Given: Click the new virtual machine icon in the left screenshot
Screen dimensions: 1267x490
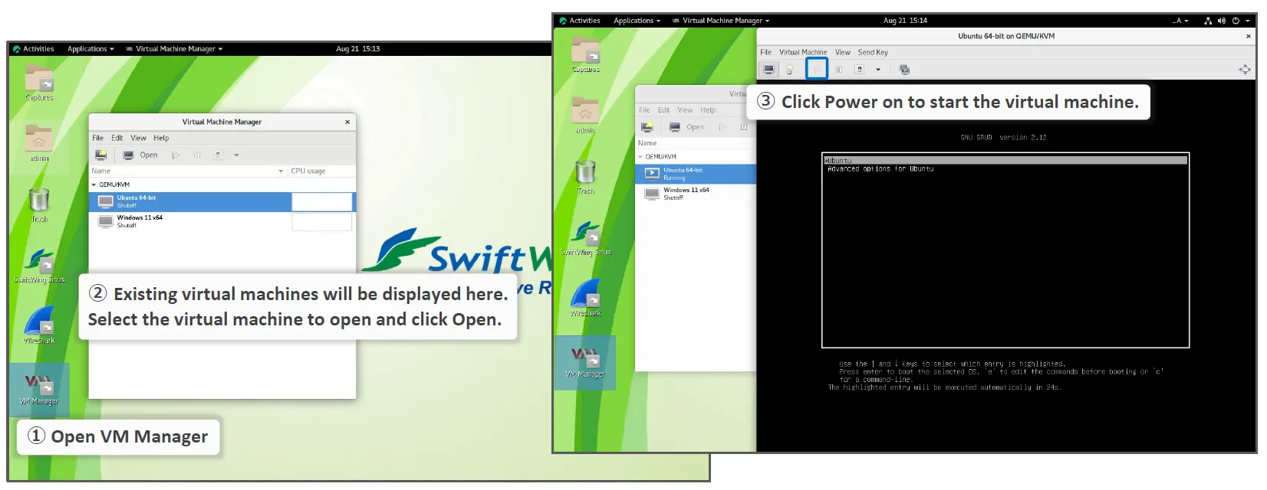Looking at the screenshot, I should [x=100, y=155].
